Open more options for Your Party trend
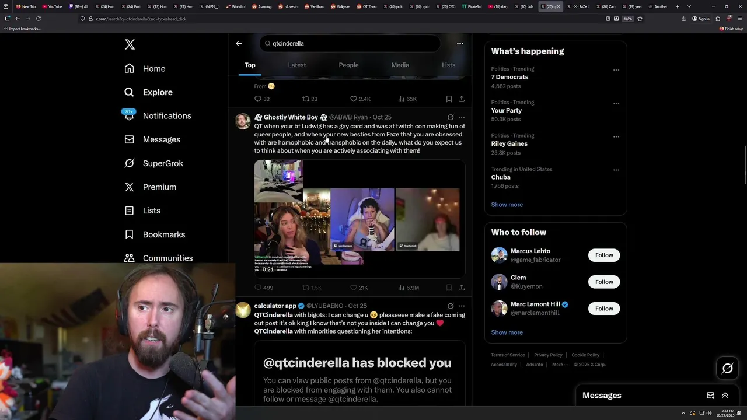Image resolution: width=747 pixels, height=420 pixels. point(616,103)
